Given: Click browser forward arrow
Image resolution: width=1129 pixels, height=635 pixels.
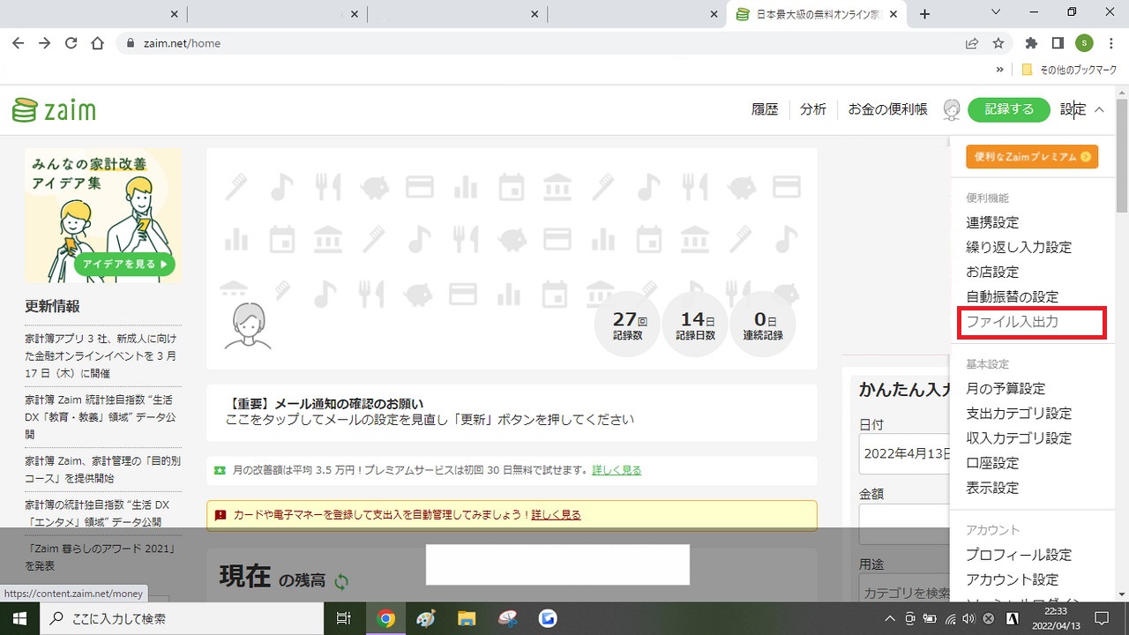Looking at the screenshot, I should [x=44, y=42].
